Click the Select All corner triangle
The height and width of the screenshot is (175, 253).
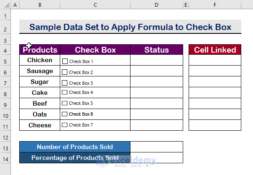point(5,5)
